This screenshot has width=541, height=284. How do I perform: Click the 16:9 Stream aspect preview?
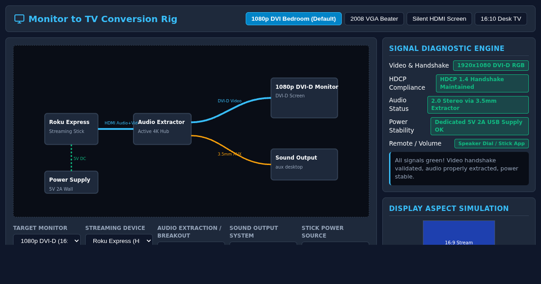tap(459, 233)
